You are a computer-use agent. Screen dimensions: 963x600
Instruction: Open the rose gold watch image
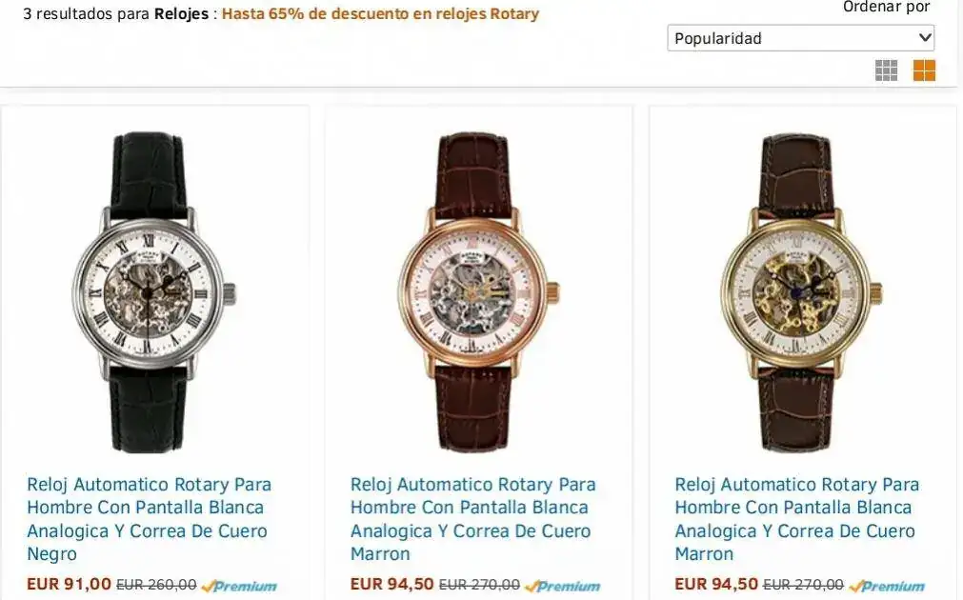[478, 292]
